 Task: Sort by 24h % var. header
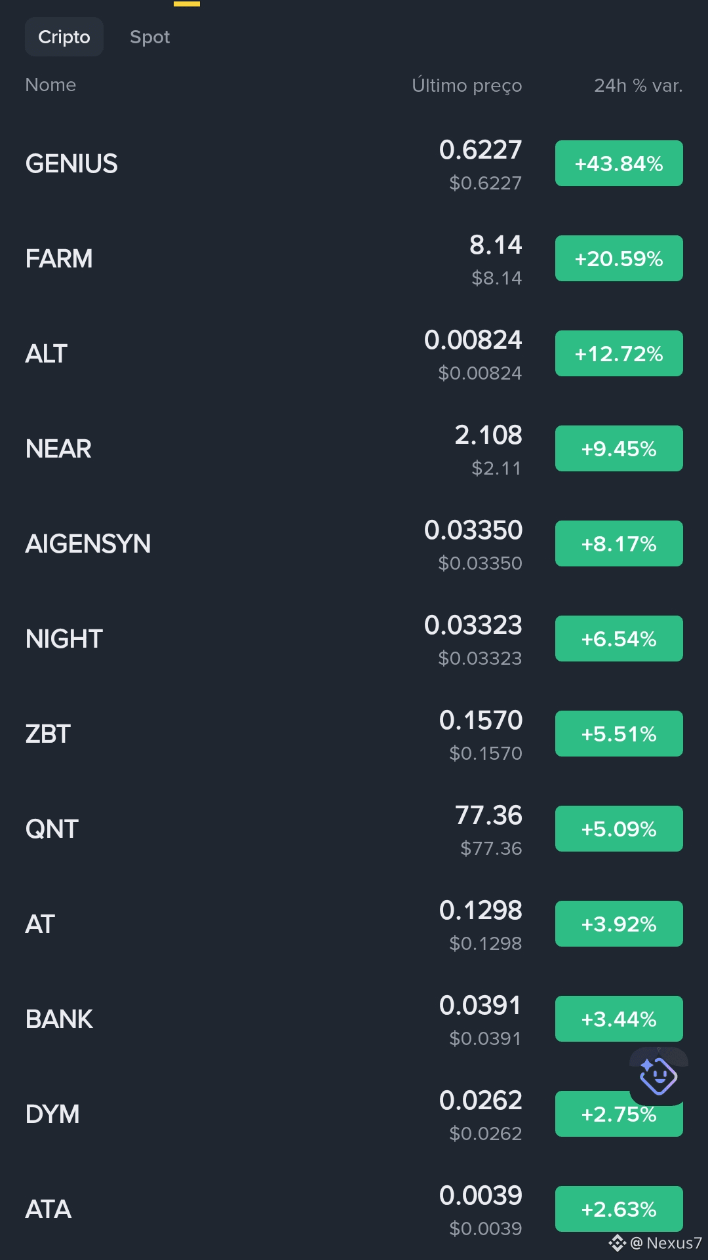tap(639, 85)
